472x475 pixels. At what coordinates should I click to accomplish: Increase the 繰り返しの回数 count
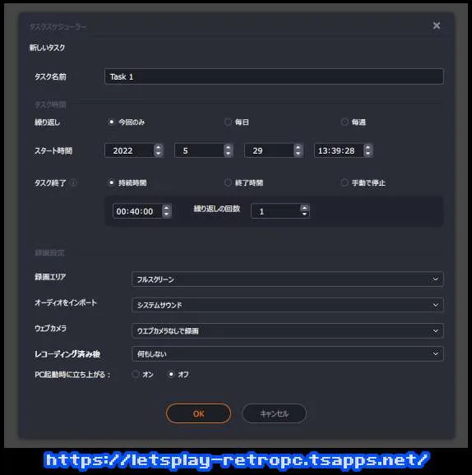305,208
